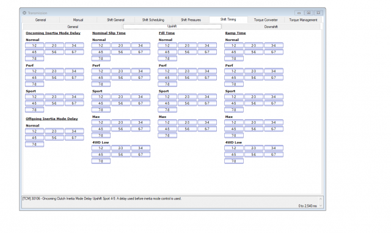Image resolution: width=391 pixels, height=233 pixels.
Task: Open Oncoming Inertia Mode Delay Normal 1-2 table
Action: [34, 45]
